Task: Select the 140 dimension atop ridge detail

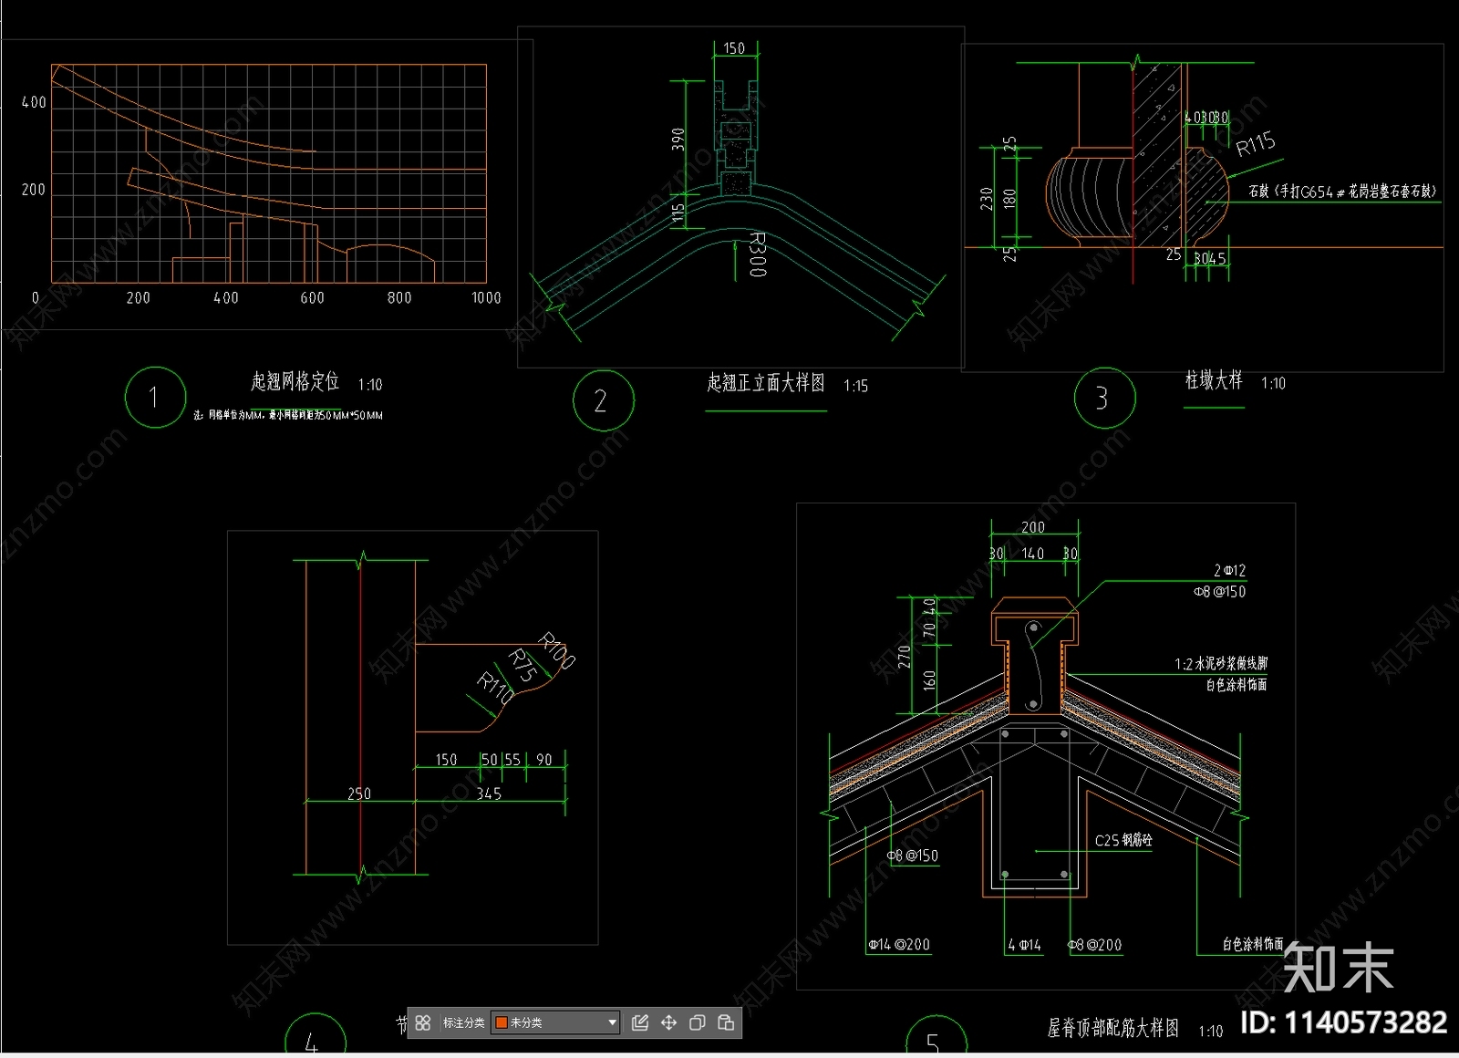Action: coord(1032,554)
